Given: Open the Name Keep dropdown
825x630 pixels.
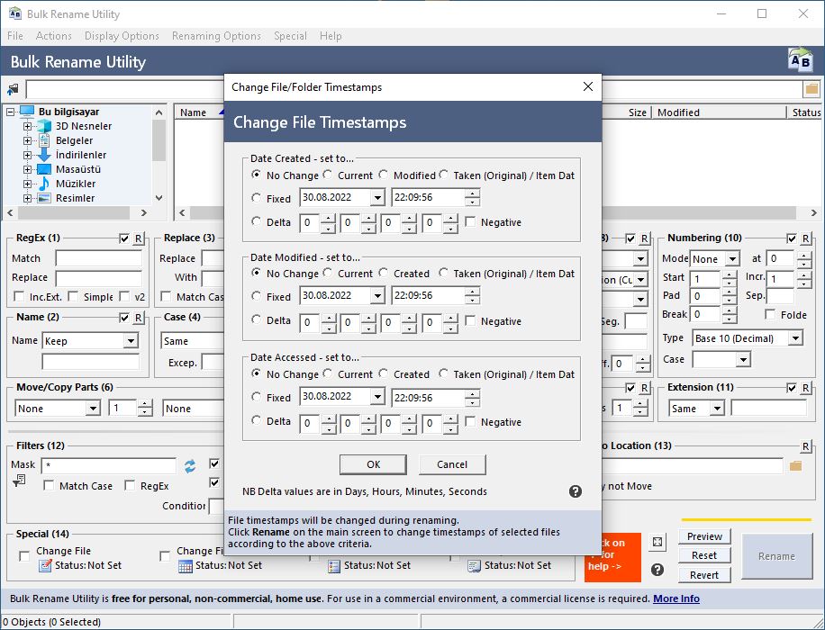Looking at the screenshot, I should coord(131,341).
